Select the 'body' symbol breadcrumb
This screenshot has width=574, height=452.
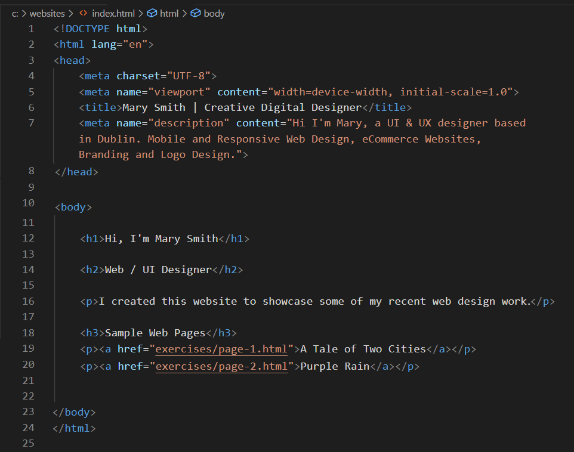coord(214,14)
